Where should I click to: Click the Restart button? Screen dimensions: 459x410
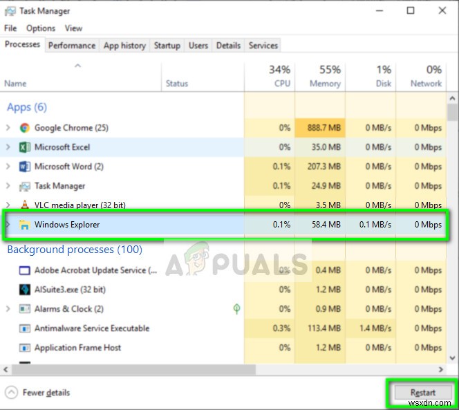click(x=422, y=393)
